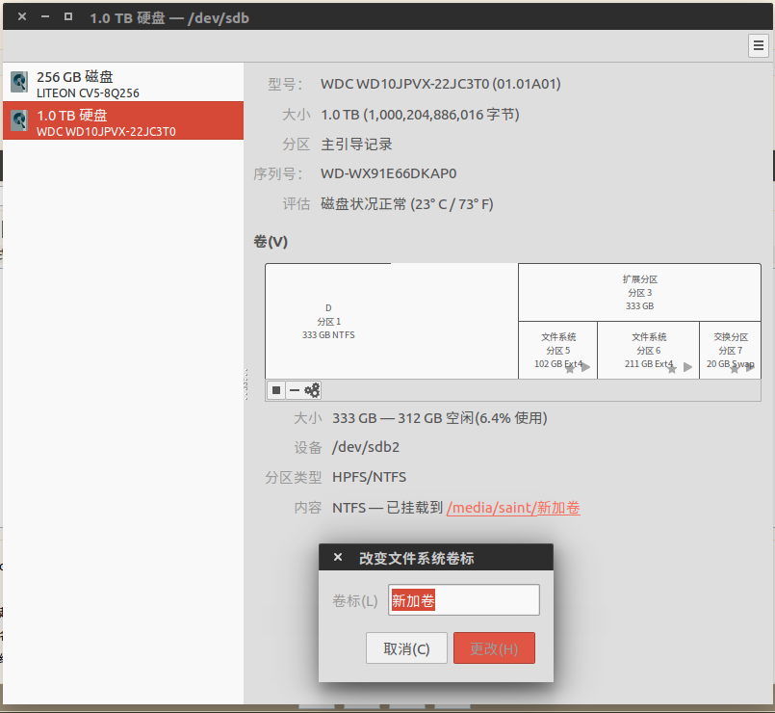Click the 333 GB — 312 GB free size text
This screenshot has height=713, width=775.
coord(439,418)
